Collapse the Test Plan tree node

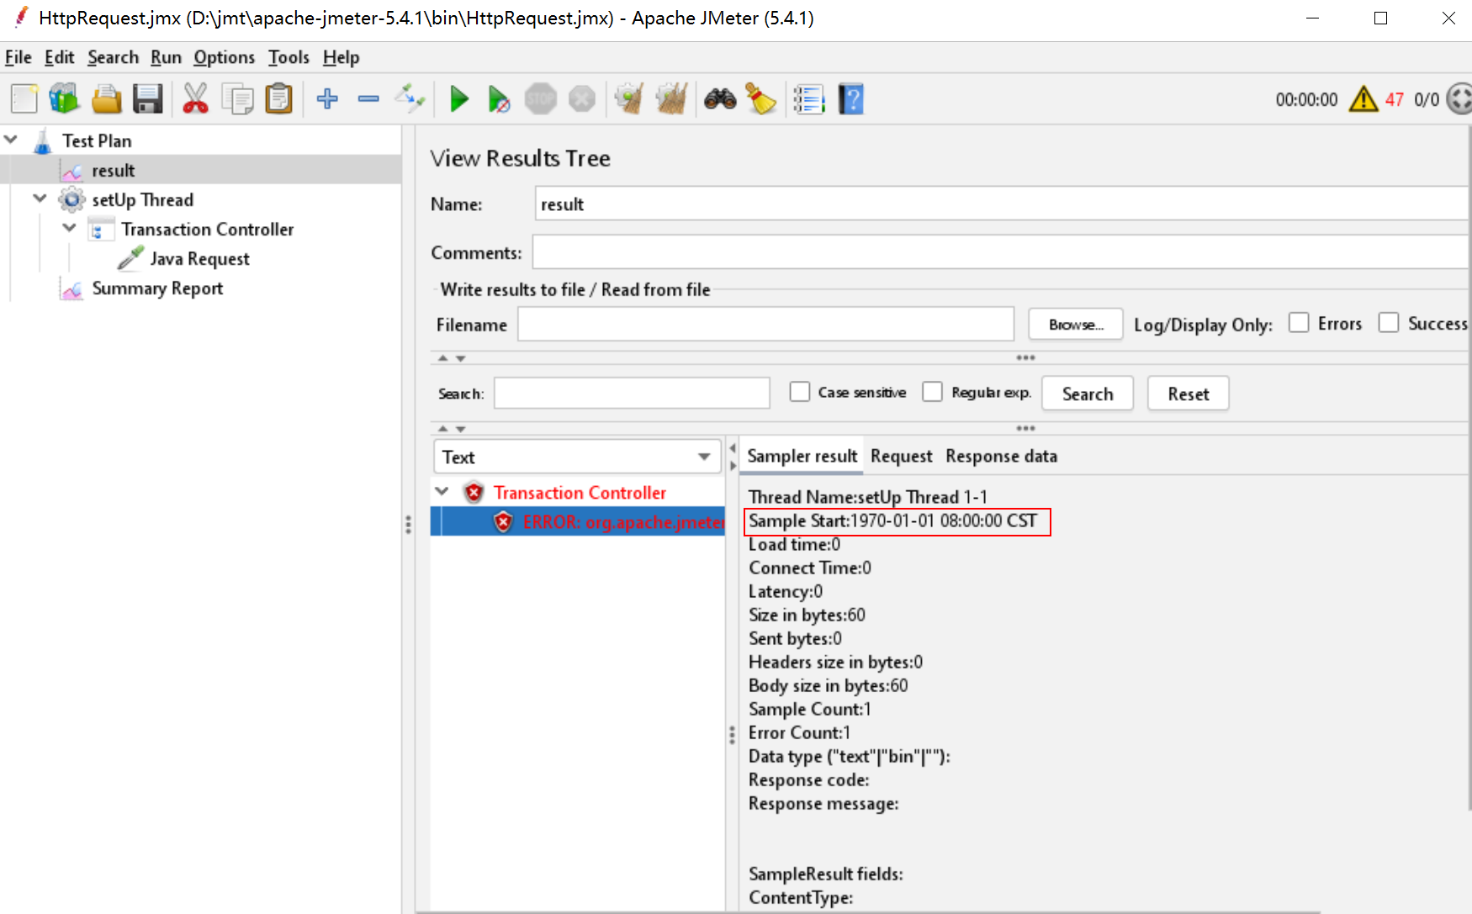12,140
